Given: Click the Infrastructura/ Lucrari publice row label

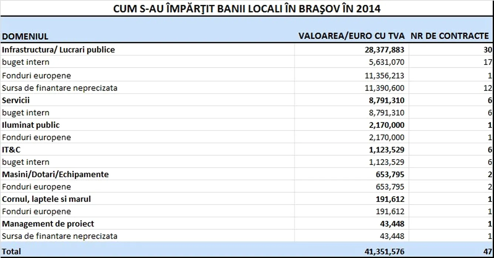Looking at the screenshot, I should [58, 50].
